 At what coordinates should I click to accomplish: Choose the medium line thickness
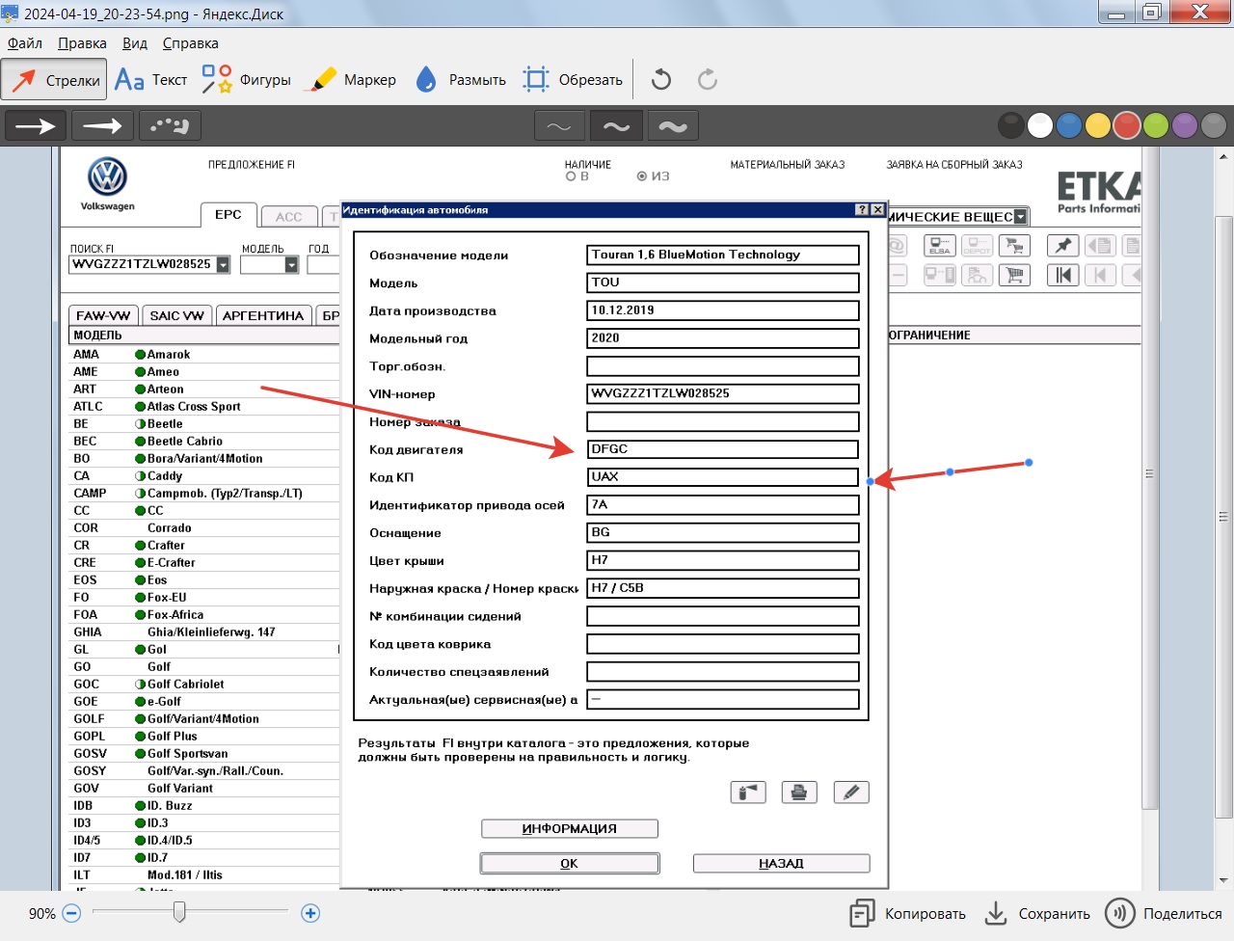(x=616, y=126)
